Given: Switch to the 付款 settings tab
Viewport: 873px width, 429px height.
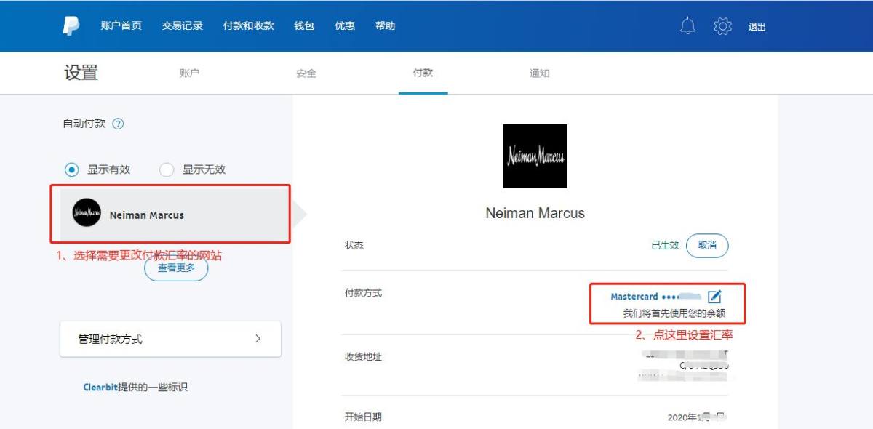Looking at the screenshot, I should pyautogui.click(x=423, y=73).
